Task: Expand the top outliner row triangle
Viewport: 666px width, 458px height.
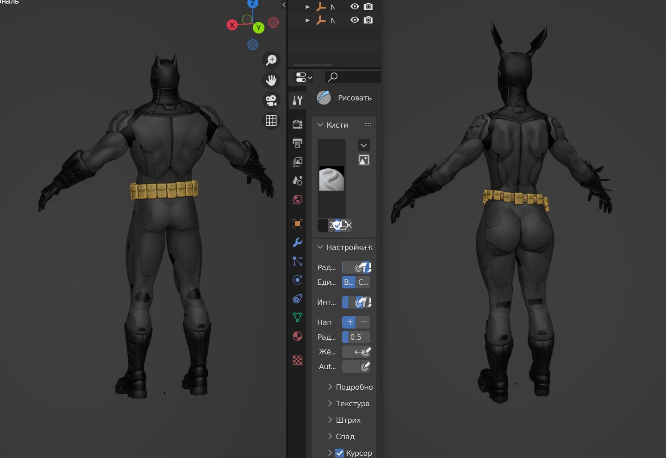Action: click(307, 7)
